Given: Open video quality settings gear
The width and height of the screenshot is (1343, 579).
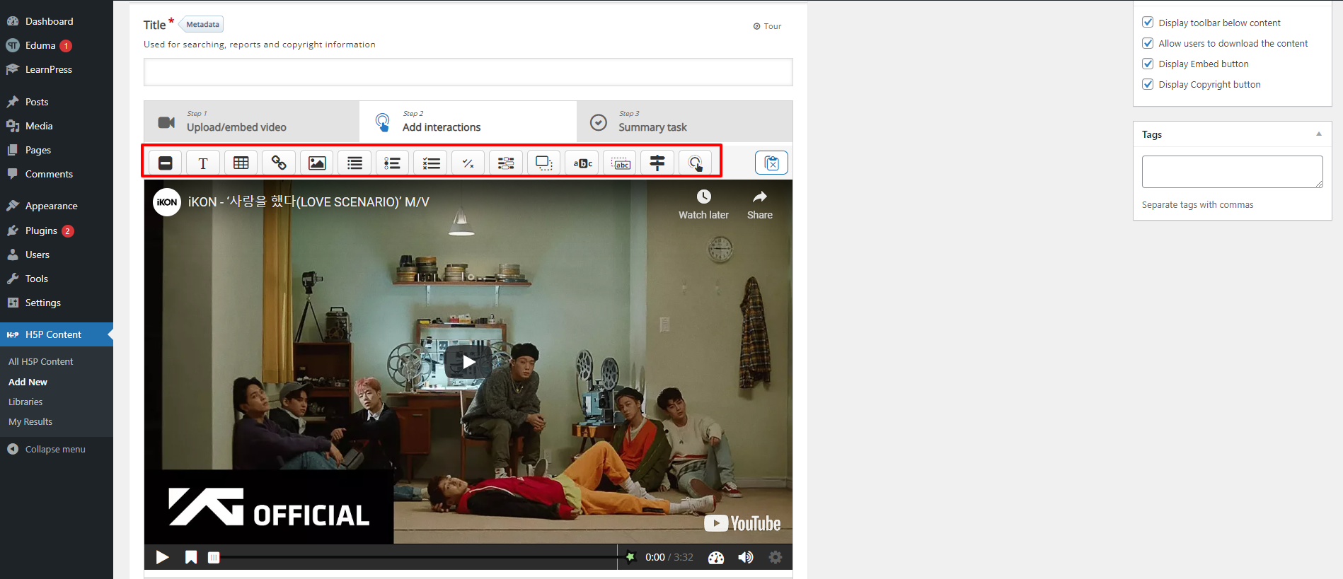Looking at the screenshot, I should pos(776,557).
